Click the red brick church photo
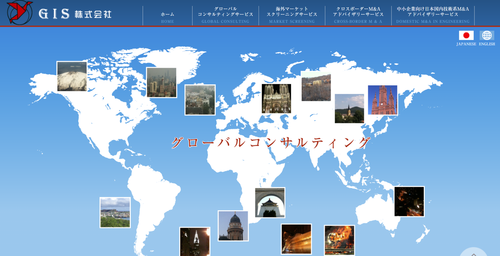Viewport: 500px width, 256px height. point(383,100)
